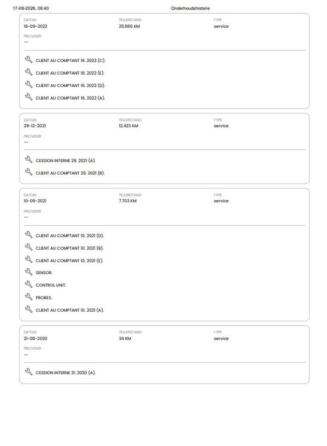Image resolution: width=327 pixels, height=446 pixels.
Task: Select the CLIENT AU COMPTANT 10. 2021 (E) entry
Action: pos(69,260)
